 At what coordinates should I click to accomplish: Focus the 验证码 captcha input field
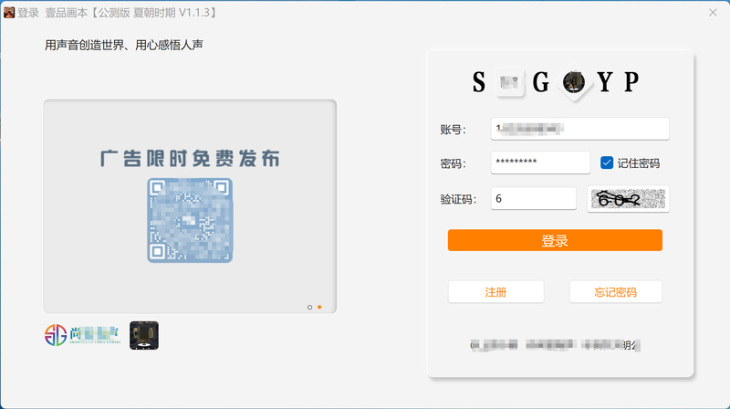[x=534, y=198]
